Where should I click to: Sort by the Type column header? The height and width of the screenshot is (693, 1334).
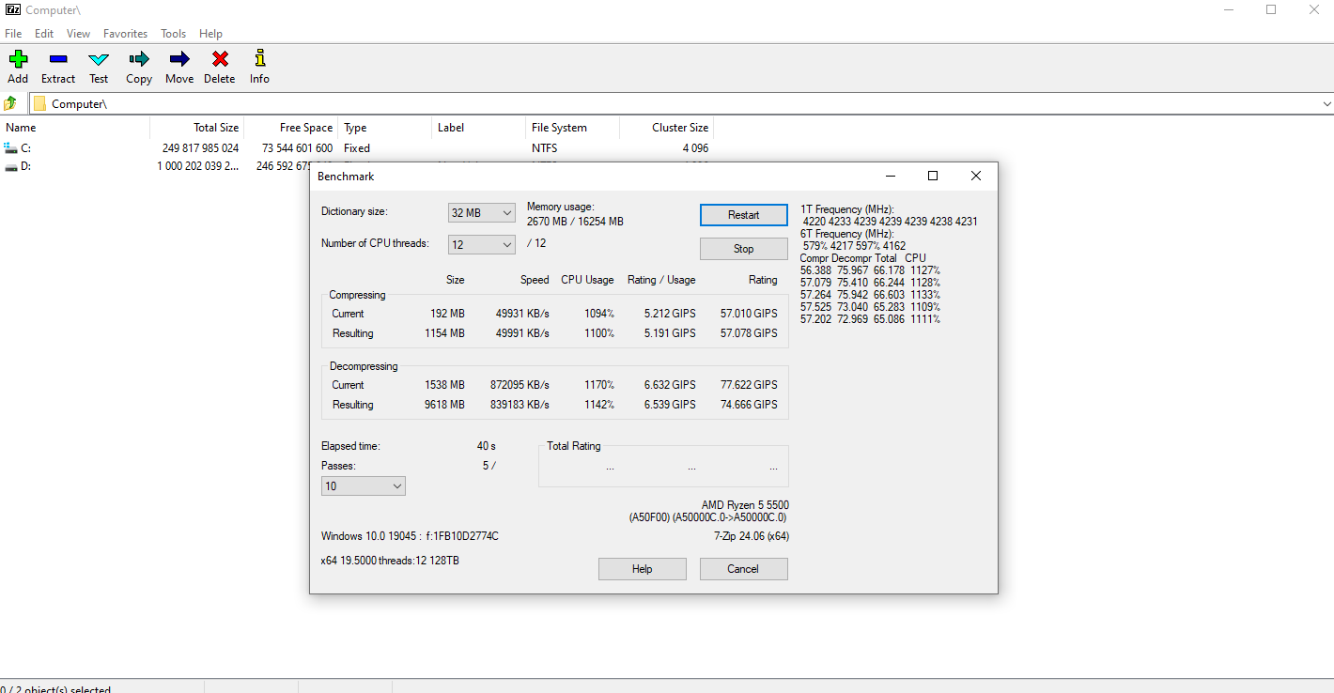385,128
